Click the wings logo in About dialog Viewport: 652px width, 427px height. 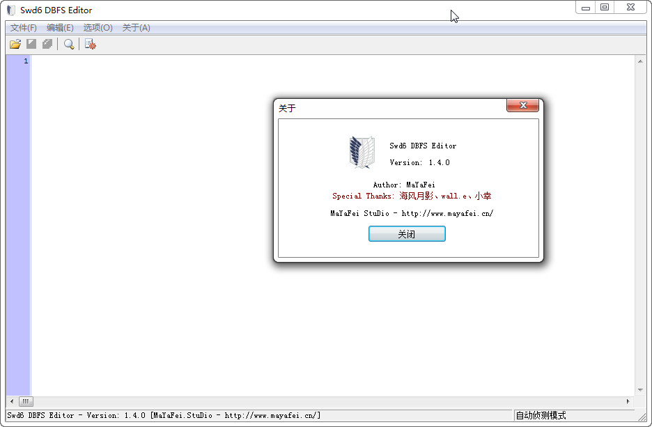pos(362,153)
